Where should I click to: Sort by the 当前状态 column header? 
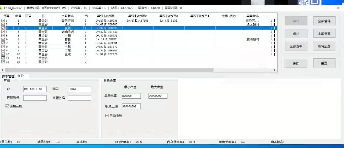click(x=68, y=16)
